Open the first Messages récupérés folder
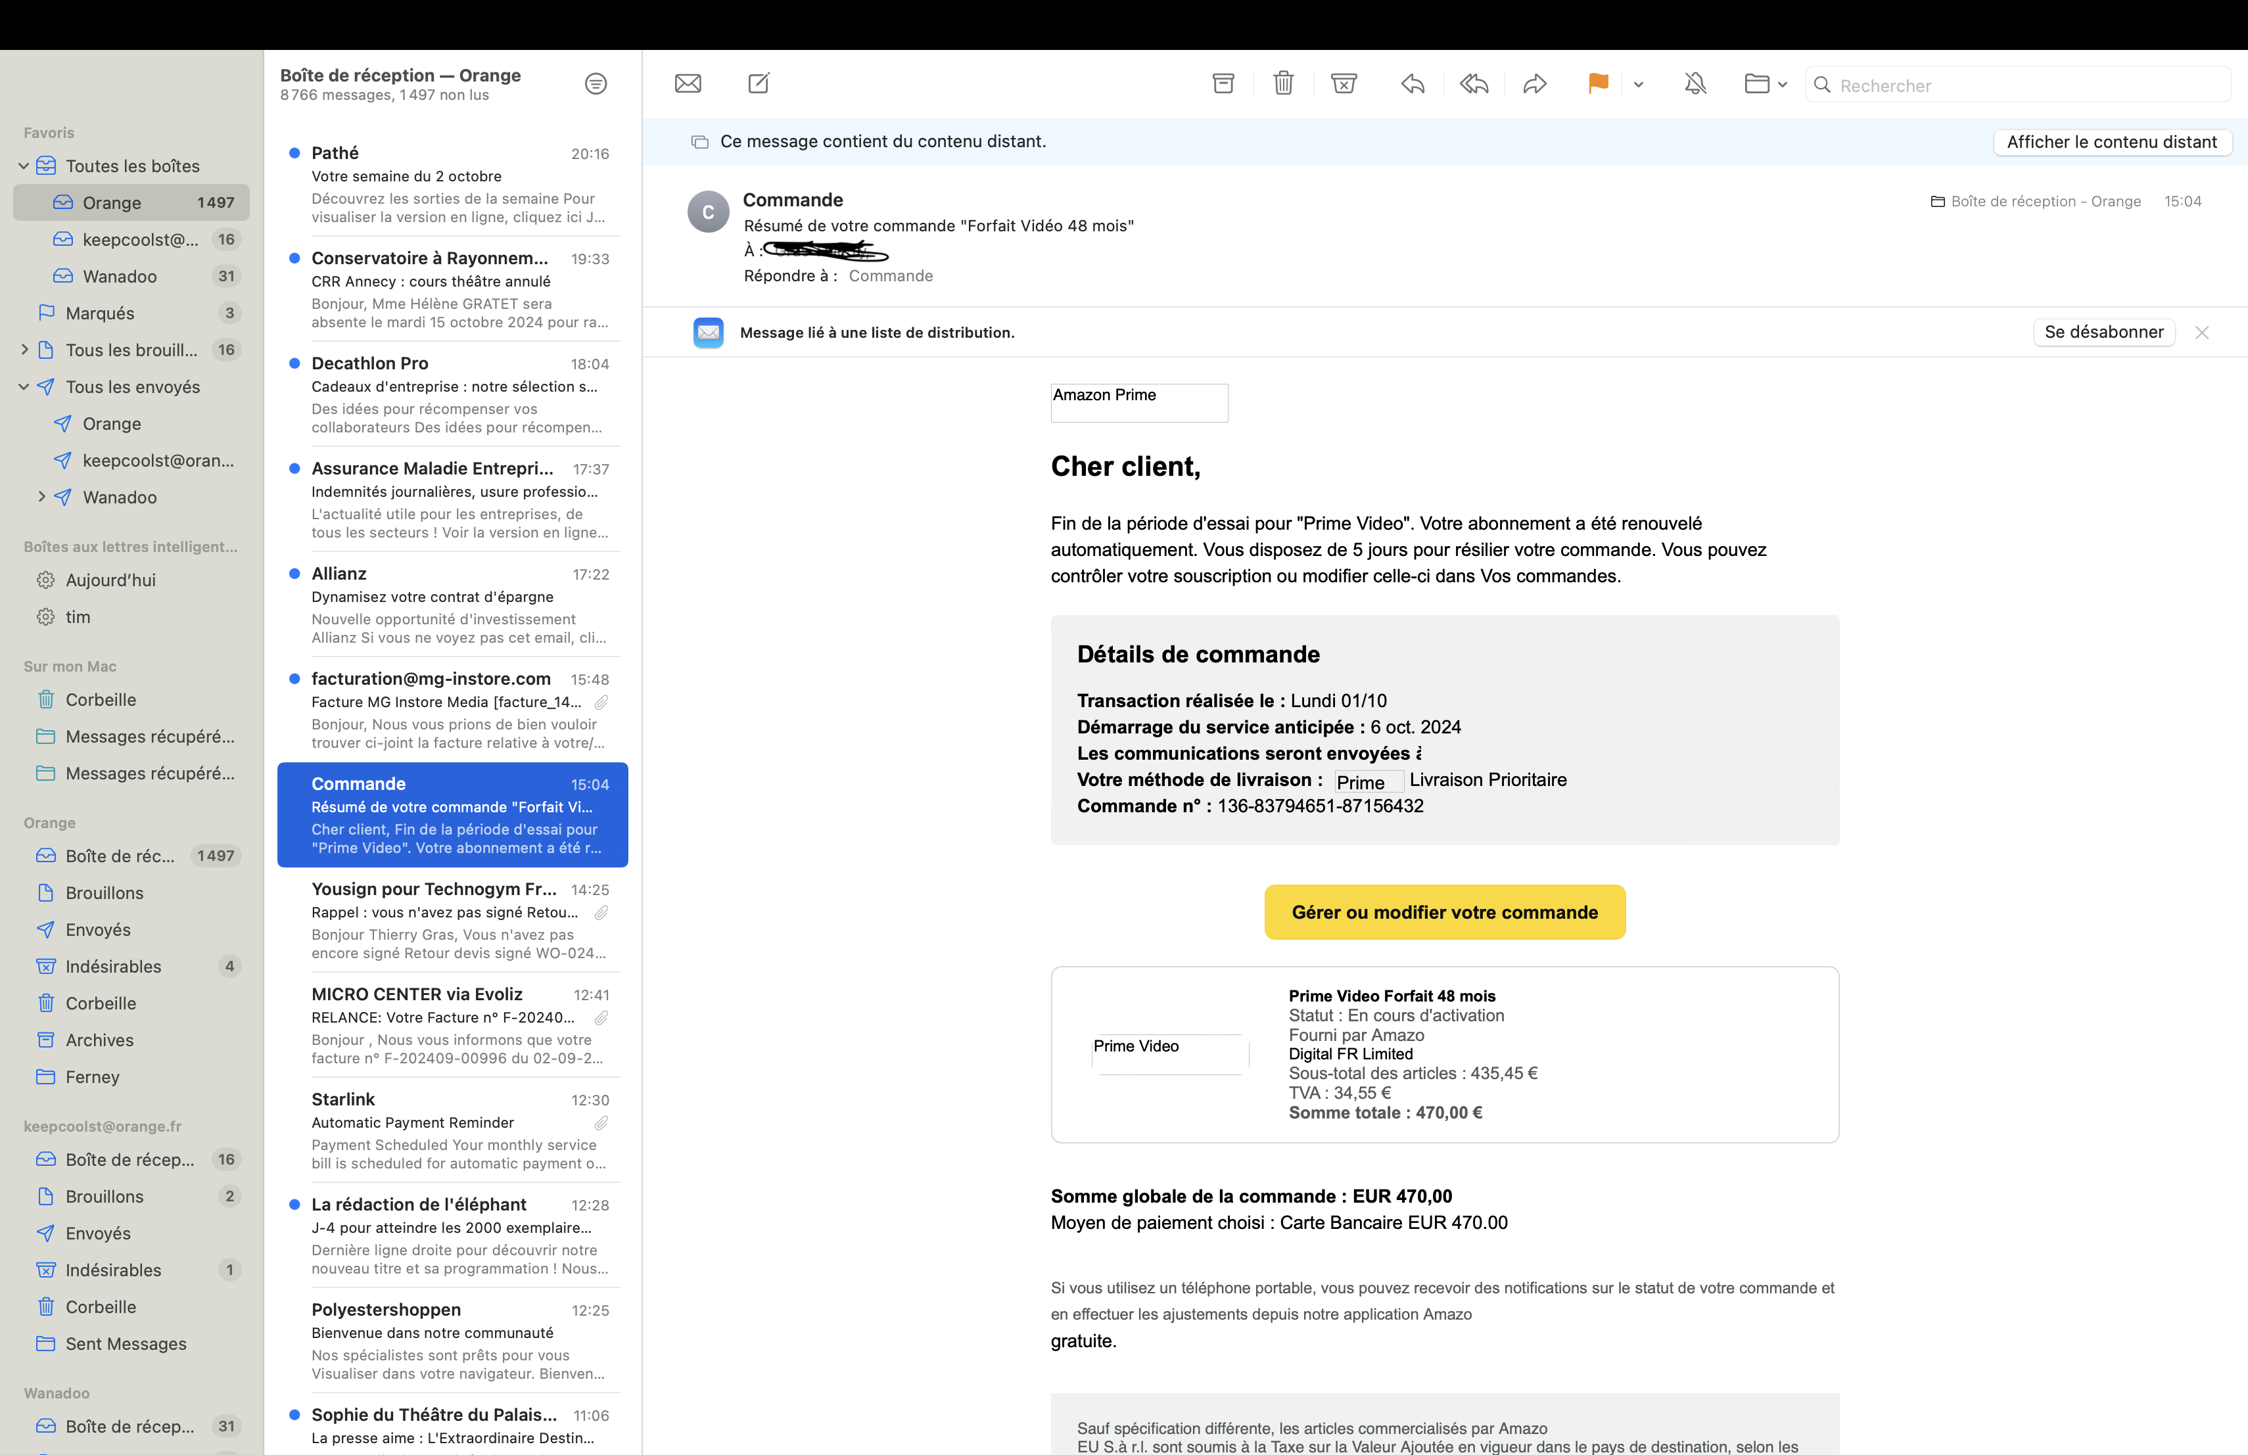Image resolution: width=2248 pixels, height=1455 pixels. tap(131, 737)
